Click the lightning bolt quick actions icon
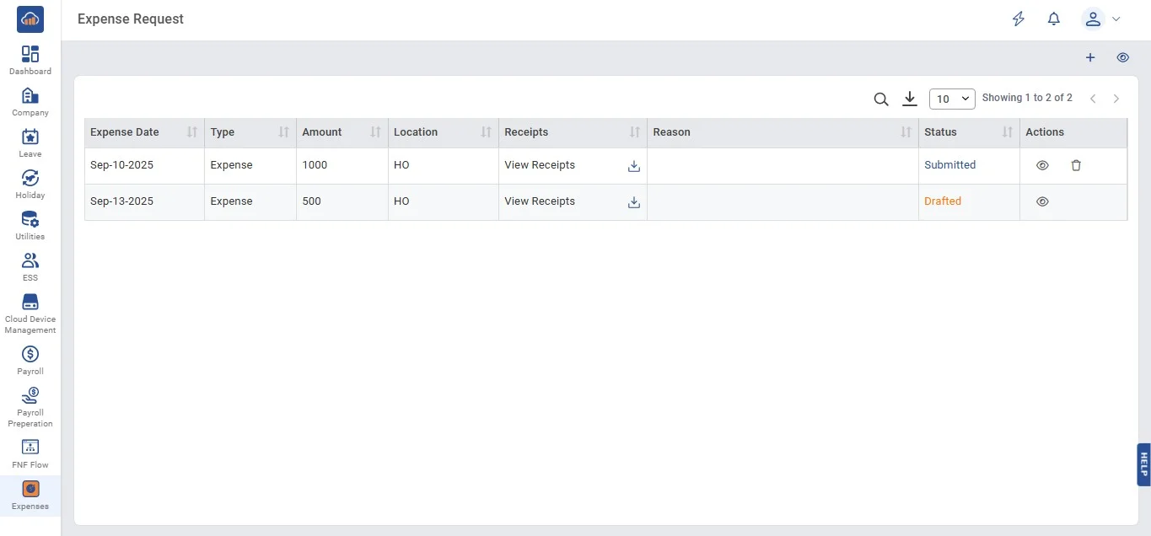 click(1019, 19)
